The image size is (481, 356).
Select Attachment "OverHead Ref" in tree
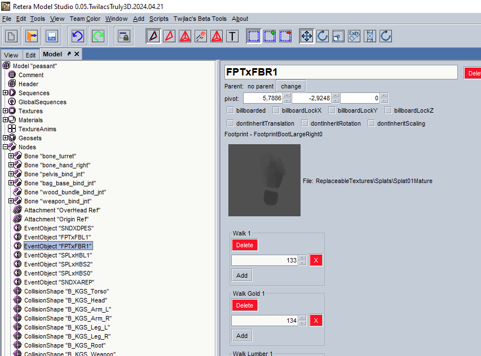[62, 210]
